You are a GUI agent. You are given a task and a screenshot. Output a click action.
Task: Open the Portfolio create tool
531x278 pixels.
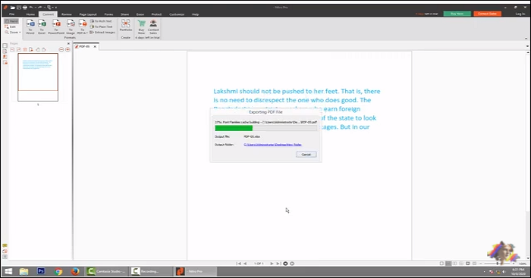click(126, 25)
